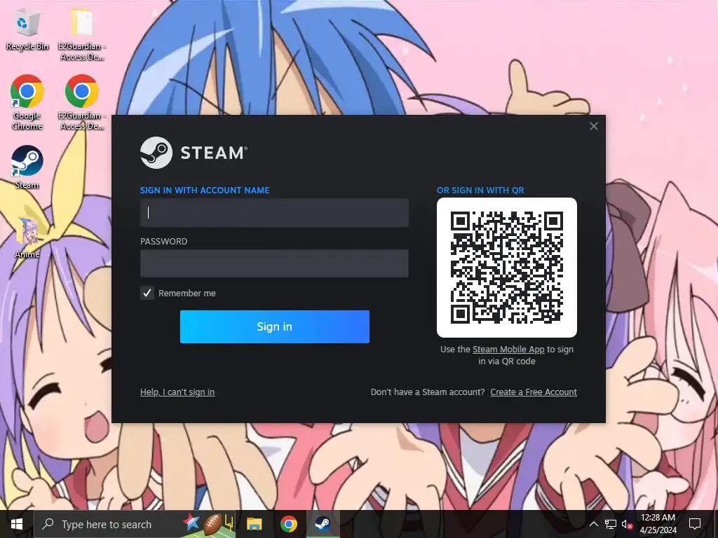Select the Anime folder on desktop
Image resolution: width=718 pixels, height=538 pixels.
tap(27, 237)
